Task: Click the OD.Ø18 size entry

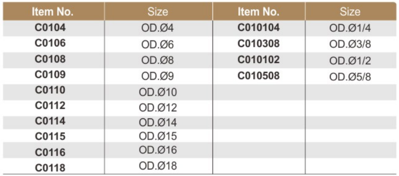Action: pyautogui.click(x=158, y=166)
